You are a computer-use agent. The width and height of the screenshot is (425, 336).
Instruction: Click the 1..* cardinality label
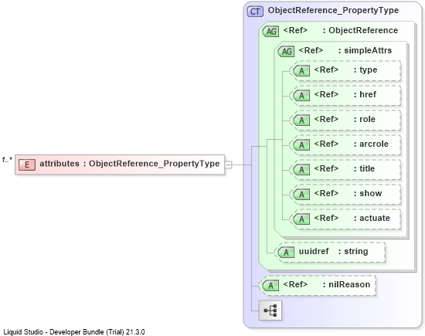click(7, 160)
